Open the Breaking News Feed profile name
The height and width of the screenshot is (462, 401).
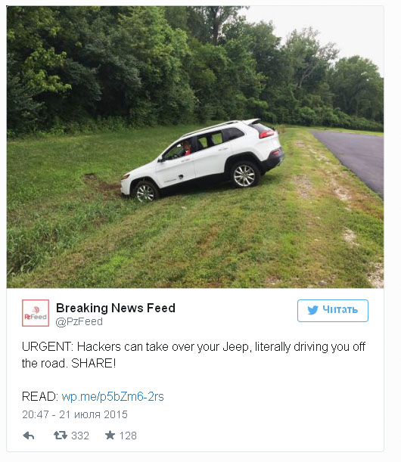pyautogui.click(x=116, y=308)
